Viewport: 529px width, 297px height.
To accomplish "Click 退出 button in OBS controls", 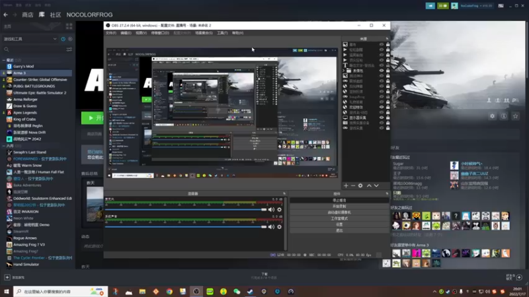I will coord(339,230).
